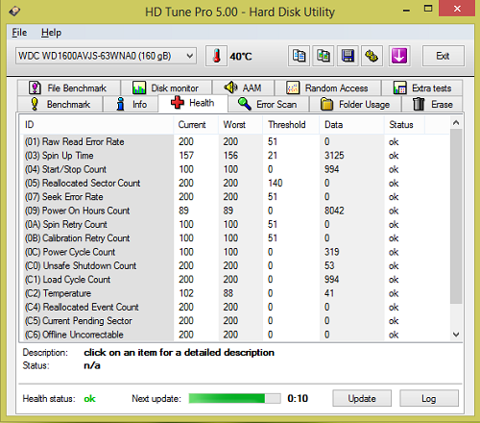Open the Error Scan tab

coord(268,104)
